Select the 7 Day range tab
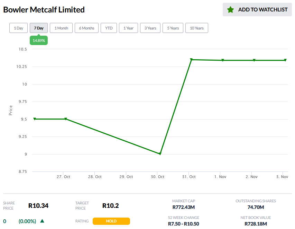Viewport: 295px width, 229px height. (39, 28)
